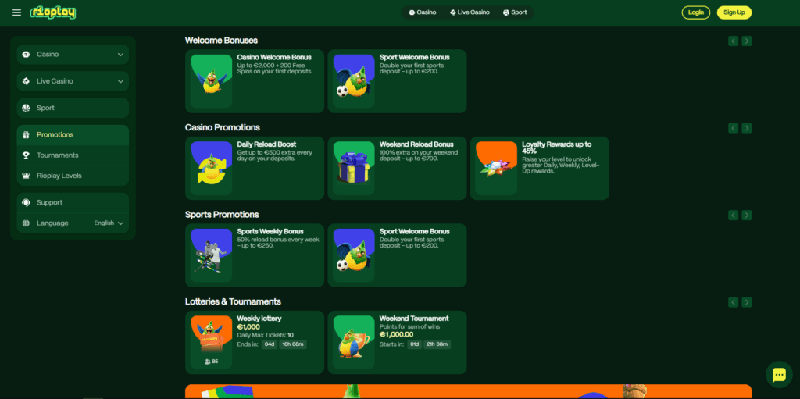Click the Sign Up button
This screenshot has width=800, height=399.
click(734, 12)
